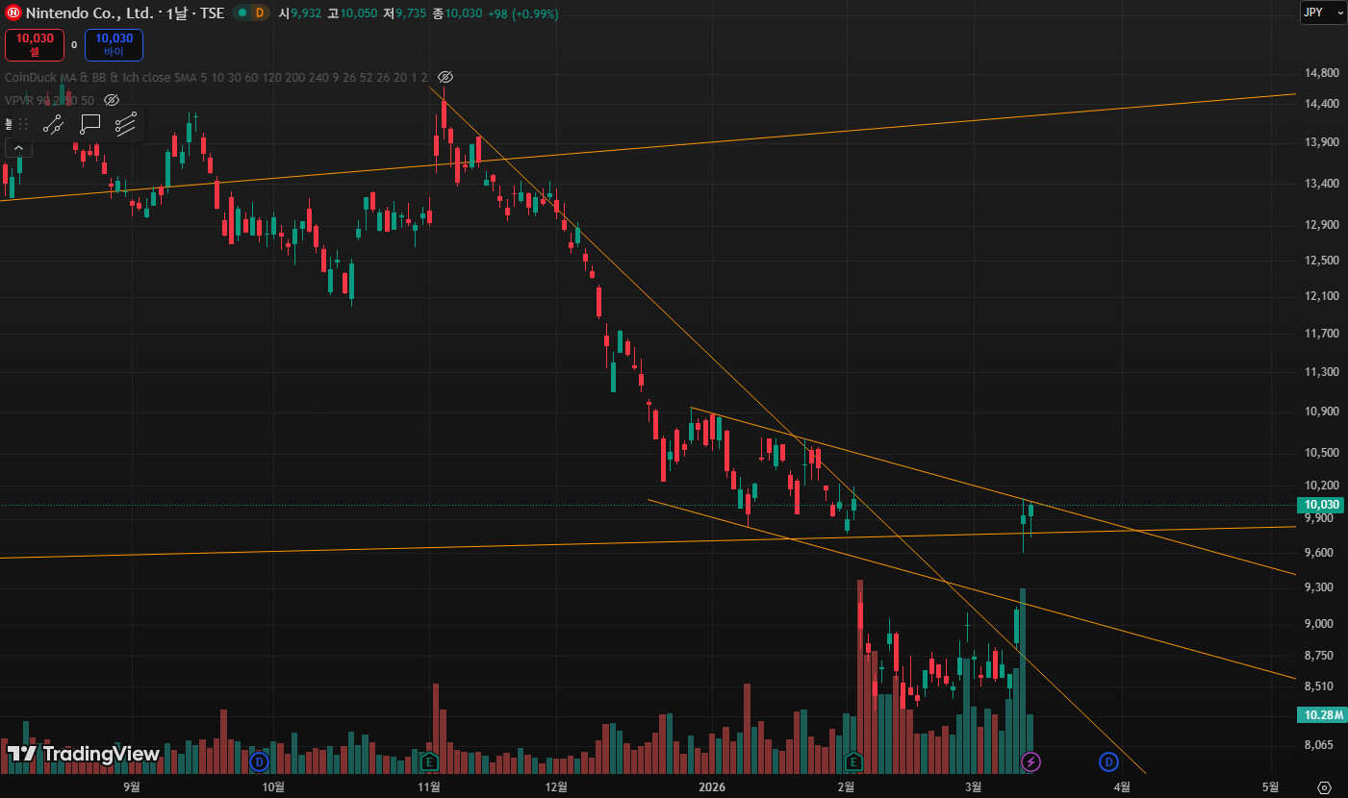This screenshot has width=1348, height=798.
Task: Click the 0 spread value between sell and buy
Action: coord(74,44)
